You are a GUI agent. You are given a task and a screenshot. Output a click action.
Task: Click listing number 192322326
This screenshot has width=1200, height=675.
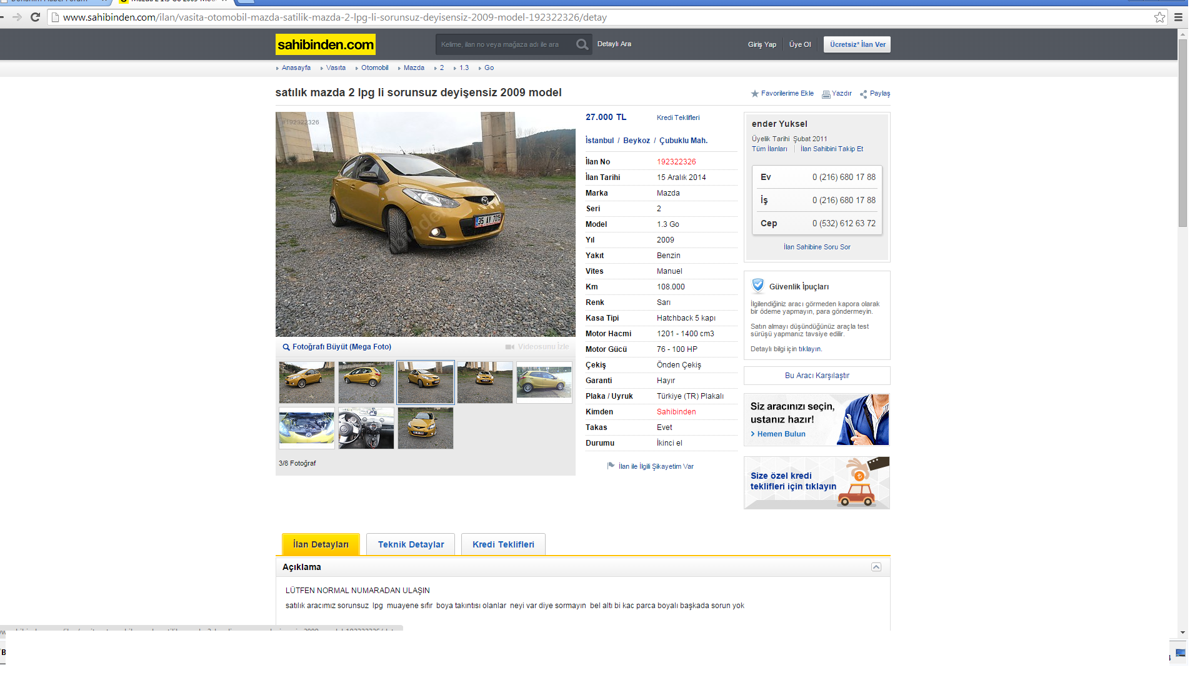click(x=676, y=162)
